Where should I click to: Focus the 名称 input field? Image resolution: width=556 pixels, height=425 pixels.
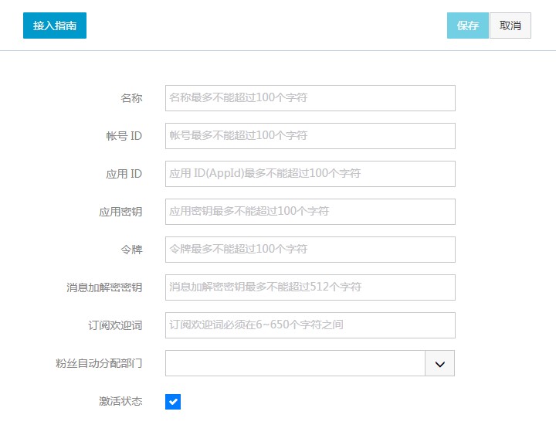(x=310, y=98)
